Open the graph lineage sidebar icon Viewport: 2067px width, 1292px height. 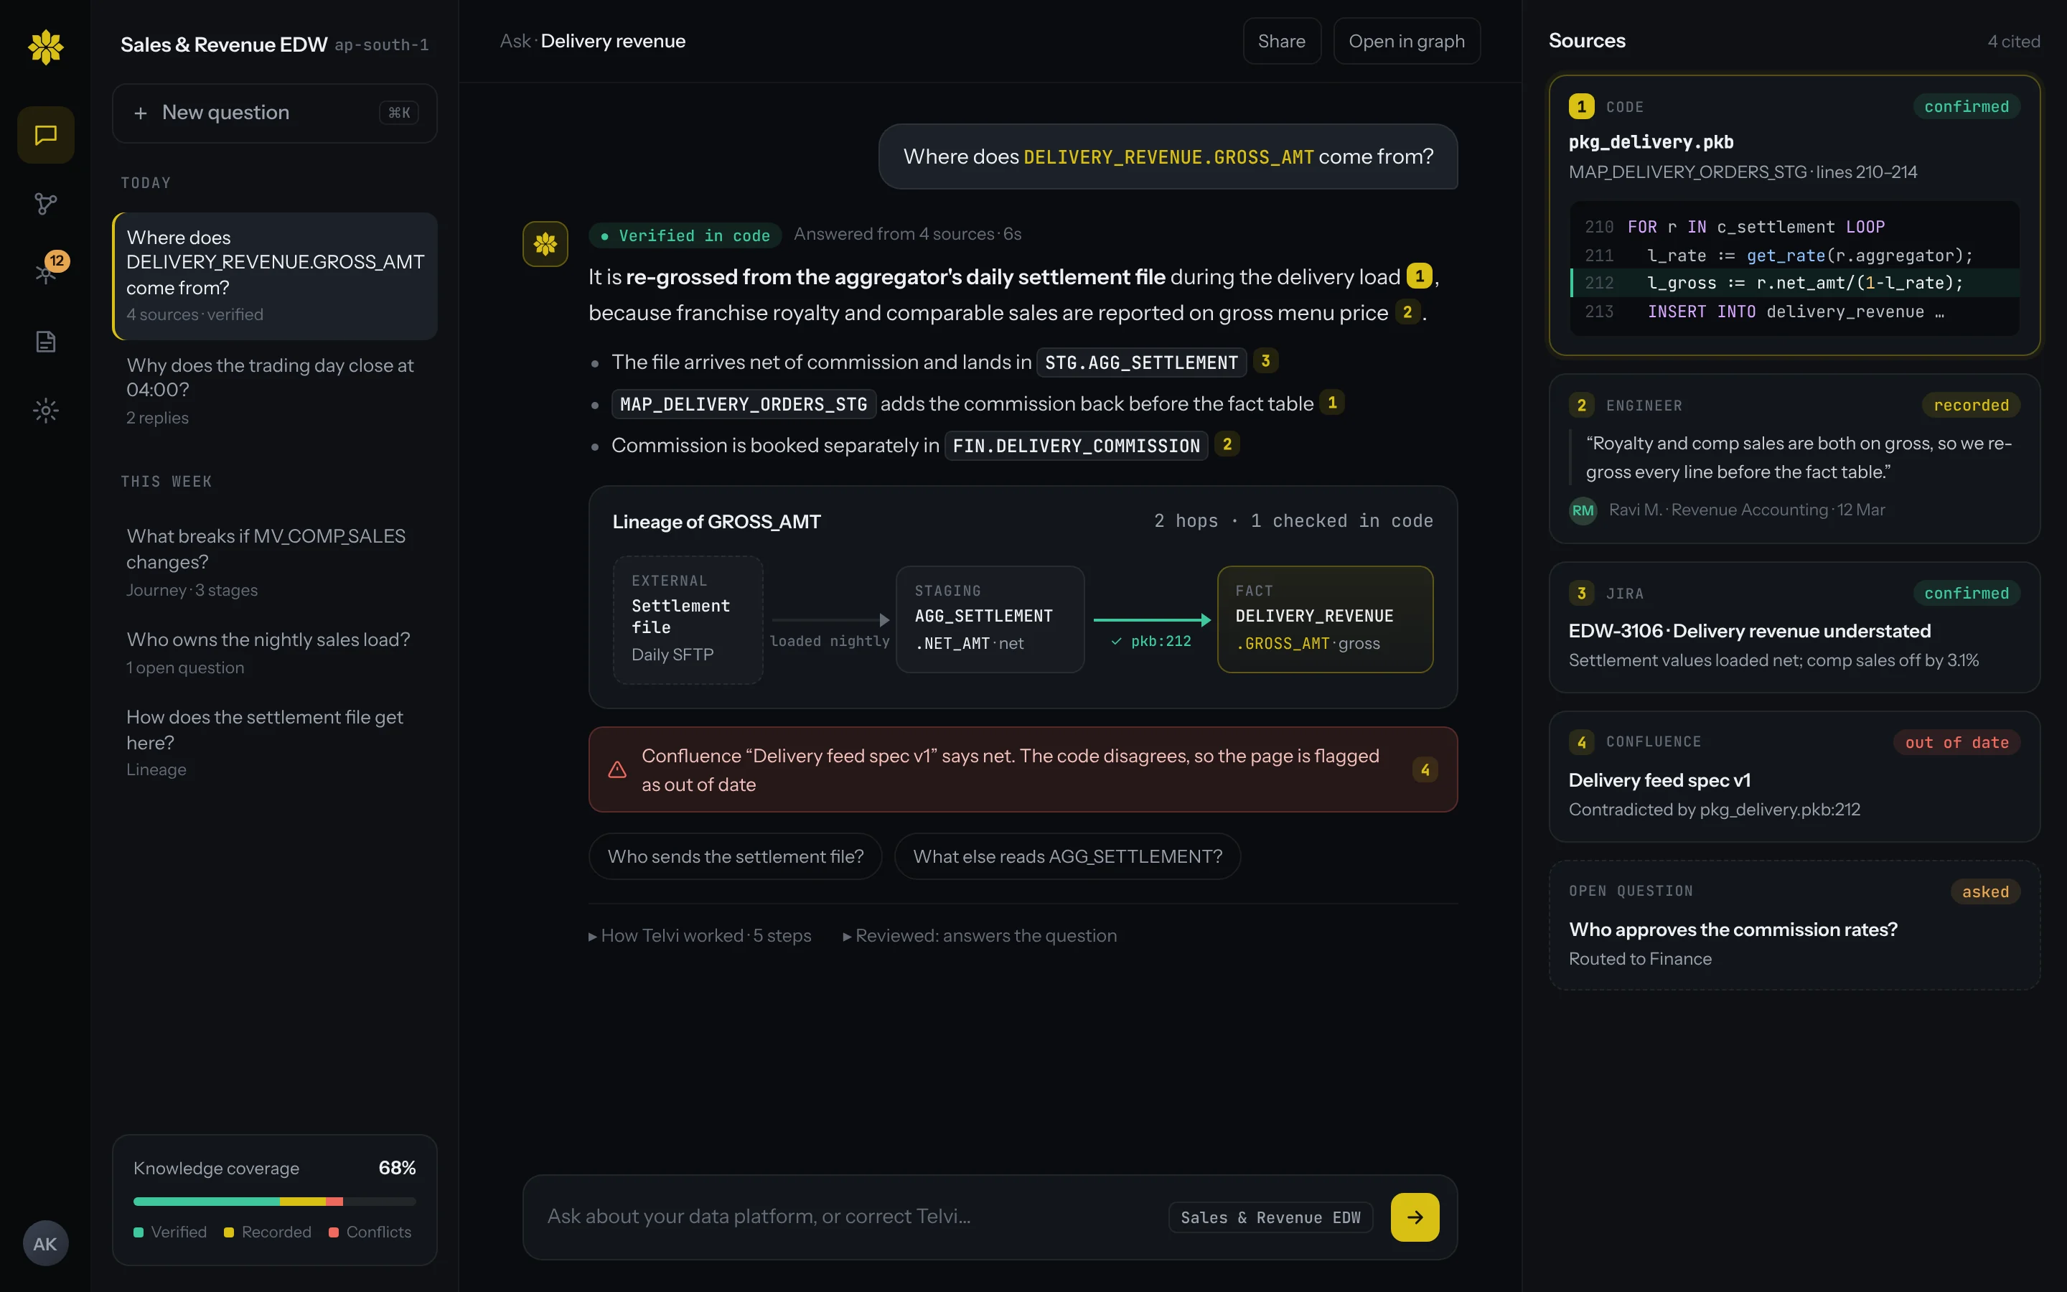pyautogui.click(x=46, y=203)
